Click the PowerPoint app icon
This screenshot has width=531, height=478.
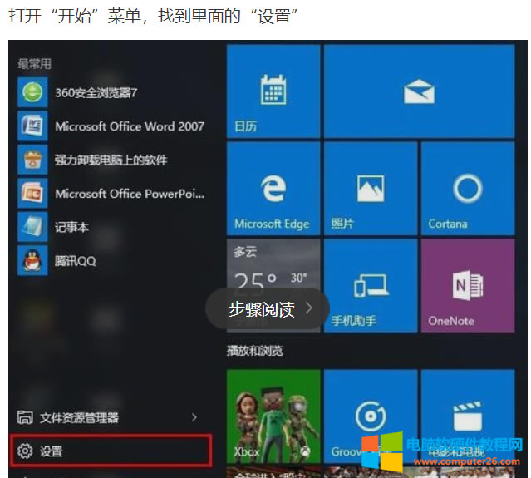click(32, 194)
